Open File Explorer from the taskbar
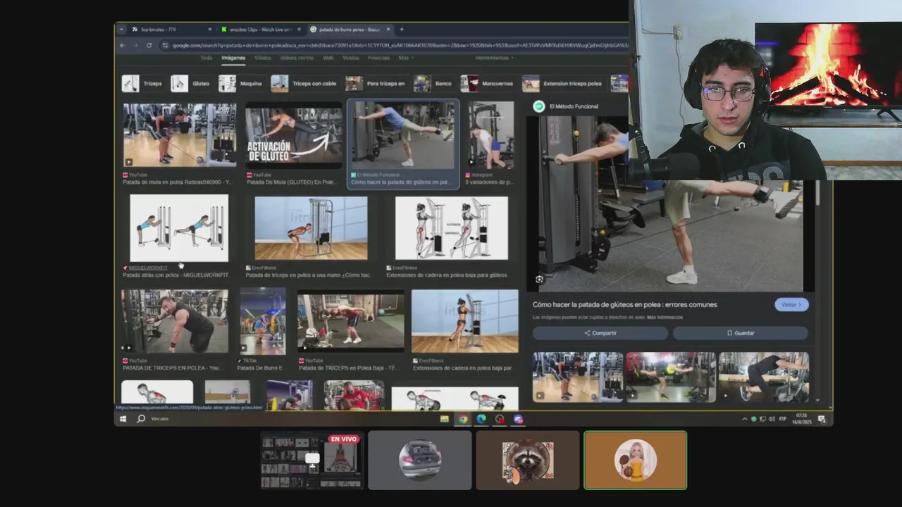Viewport: 902px width, 507px height. pyautogui.click(x=444, y=419)
